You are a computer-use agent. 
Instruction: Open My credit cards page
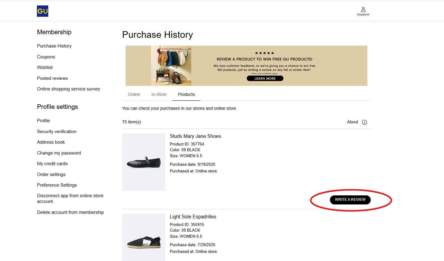[x=52, y=164]
